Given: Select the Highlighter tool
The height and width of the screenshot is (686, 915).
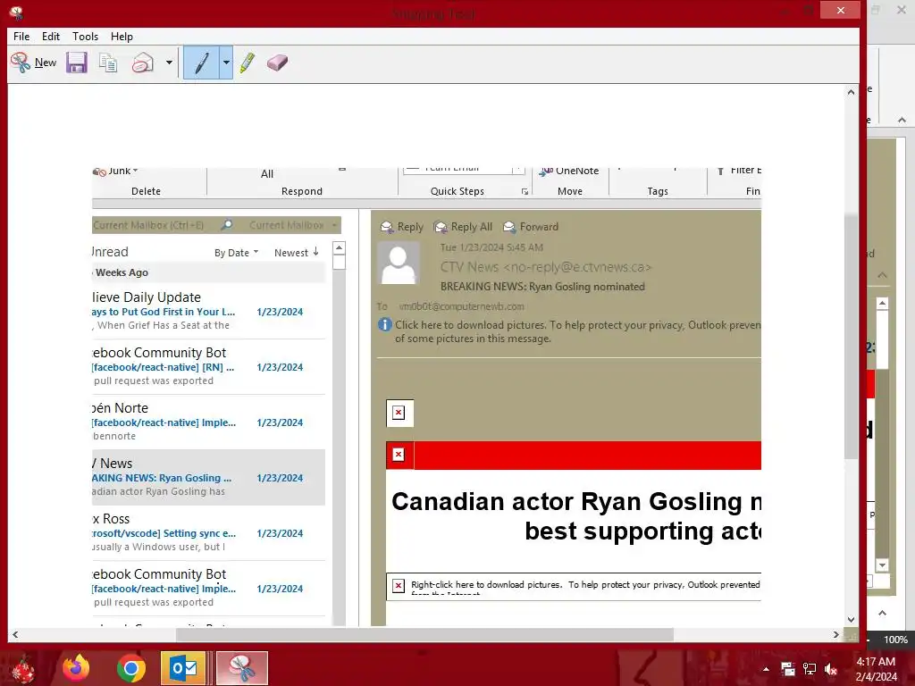Looking at the screenshot, I should pyautogui.click(x=248, y=63).
